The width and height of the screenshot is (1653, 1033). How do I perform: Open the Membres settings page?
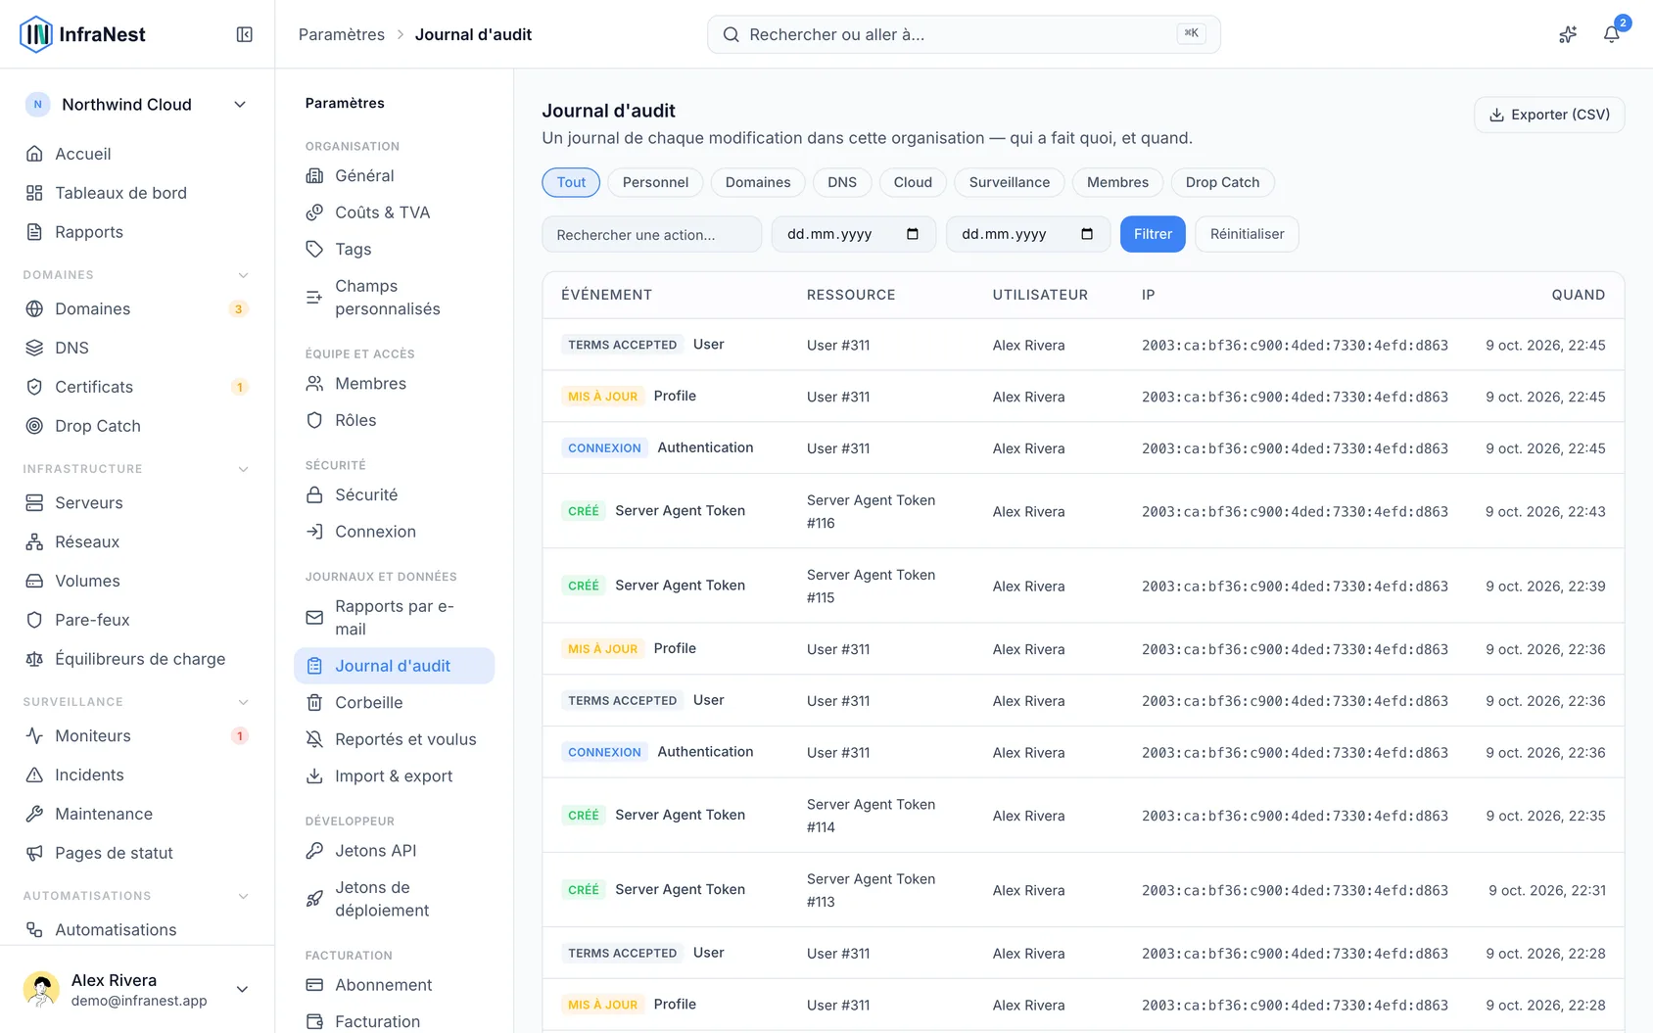pyautogui.click(x=394, y=384)
